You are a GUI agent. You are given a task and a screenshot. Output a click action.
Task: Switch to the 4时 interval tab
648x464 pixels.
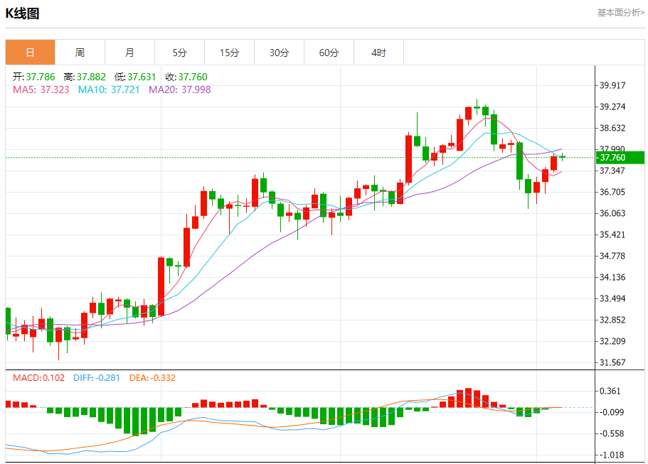(378, 53)
